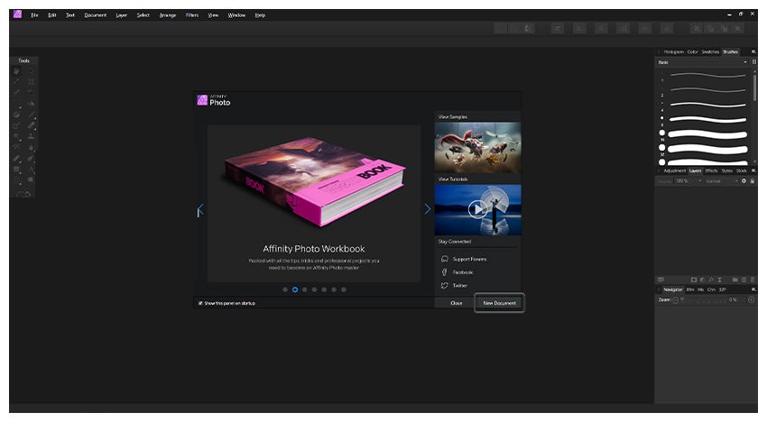Click the edit all layers icon in Layers footer
767x422 pixels.
pos(661,280)
